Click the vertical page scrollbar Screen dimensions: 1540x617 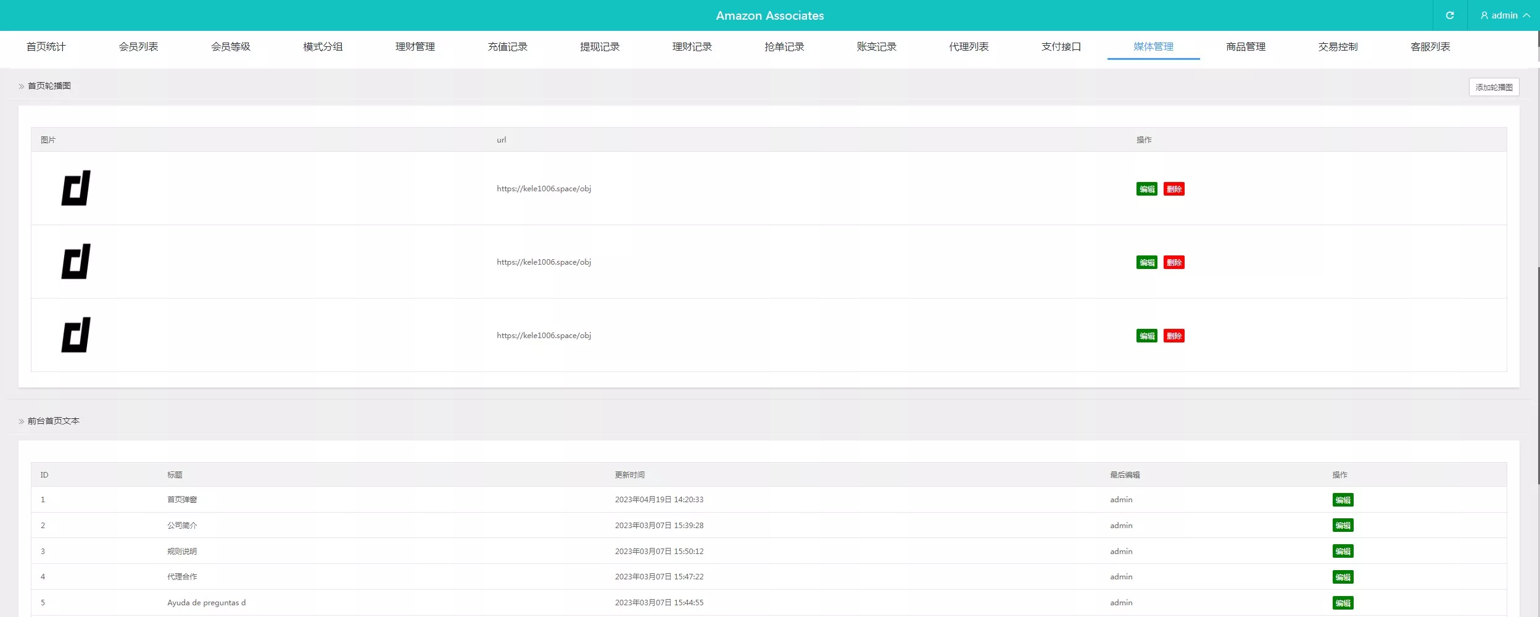click(x=1538, y=370)
